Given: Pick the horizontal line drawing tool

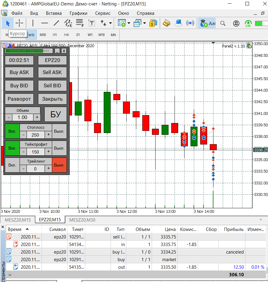Looking at the screenshot, I should tap(45, 23).
